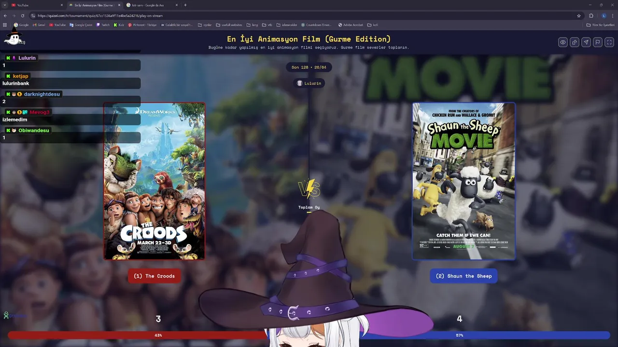Open Google Çeviri bookmark
618x347 pixels.
pos(81,25)
